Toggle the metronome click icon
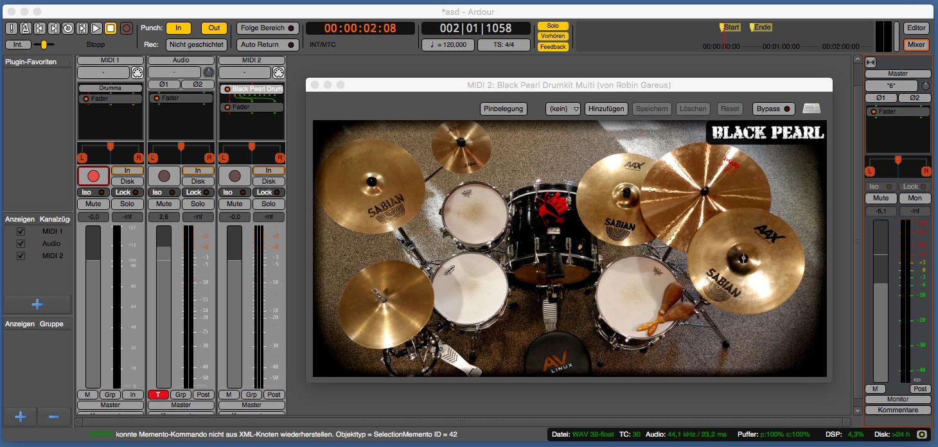938x447 pixels. (x=25, y=28)
